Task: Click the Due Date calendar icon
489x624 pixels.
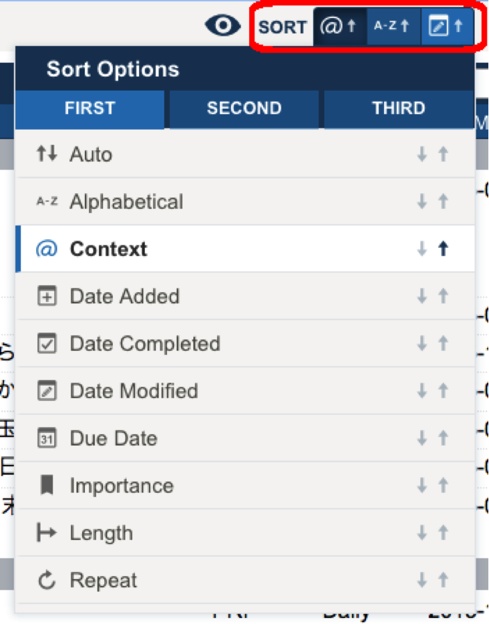Action: tap(46, 439)
